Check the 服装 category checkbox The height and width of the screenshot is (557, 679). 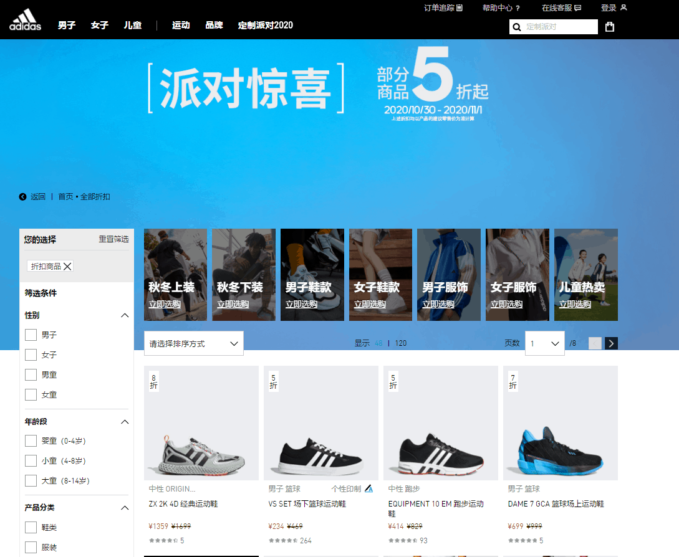[x=31, y=548]
